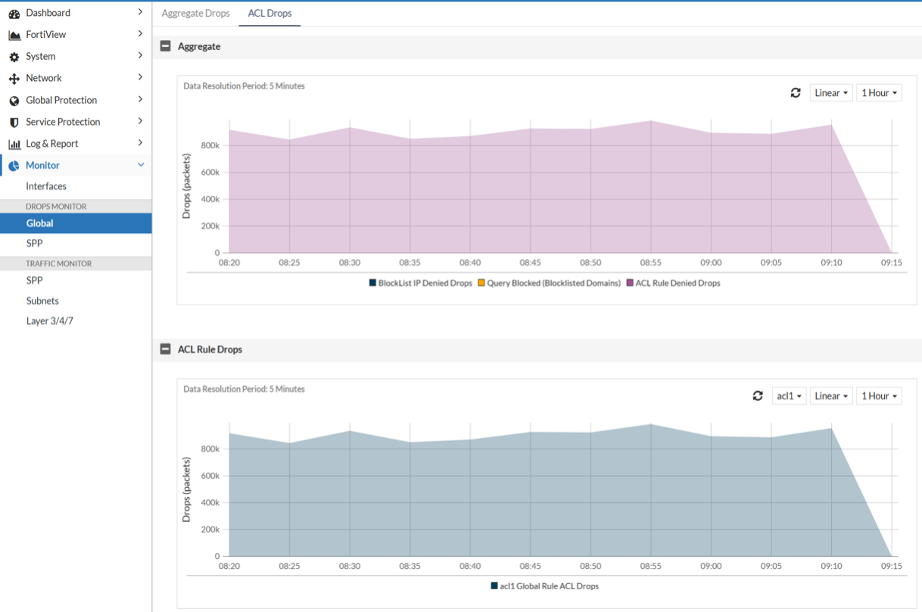
Task: Collapse the Monitor sidebar menu
Action: [x=139, y=165]
